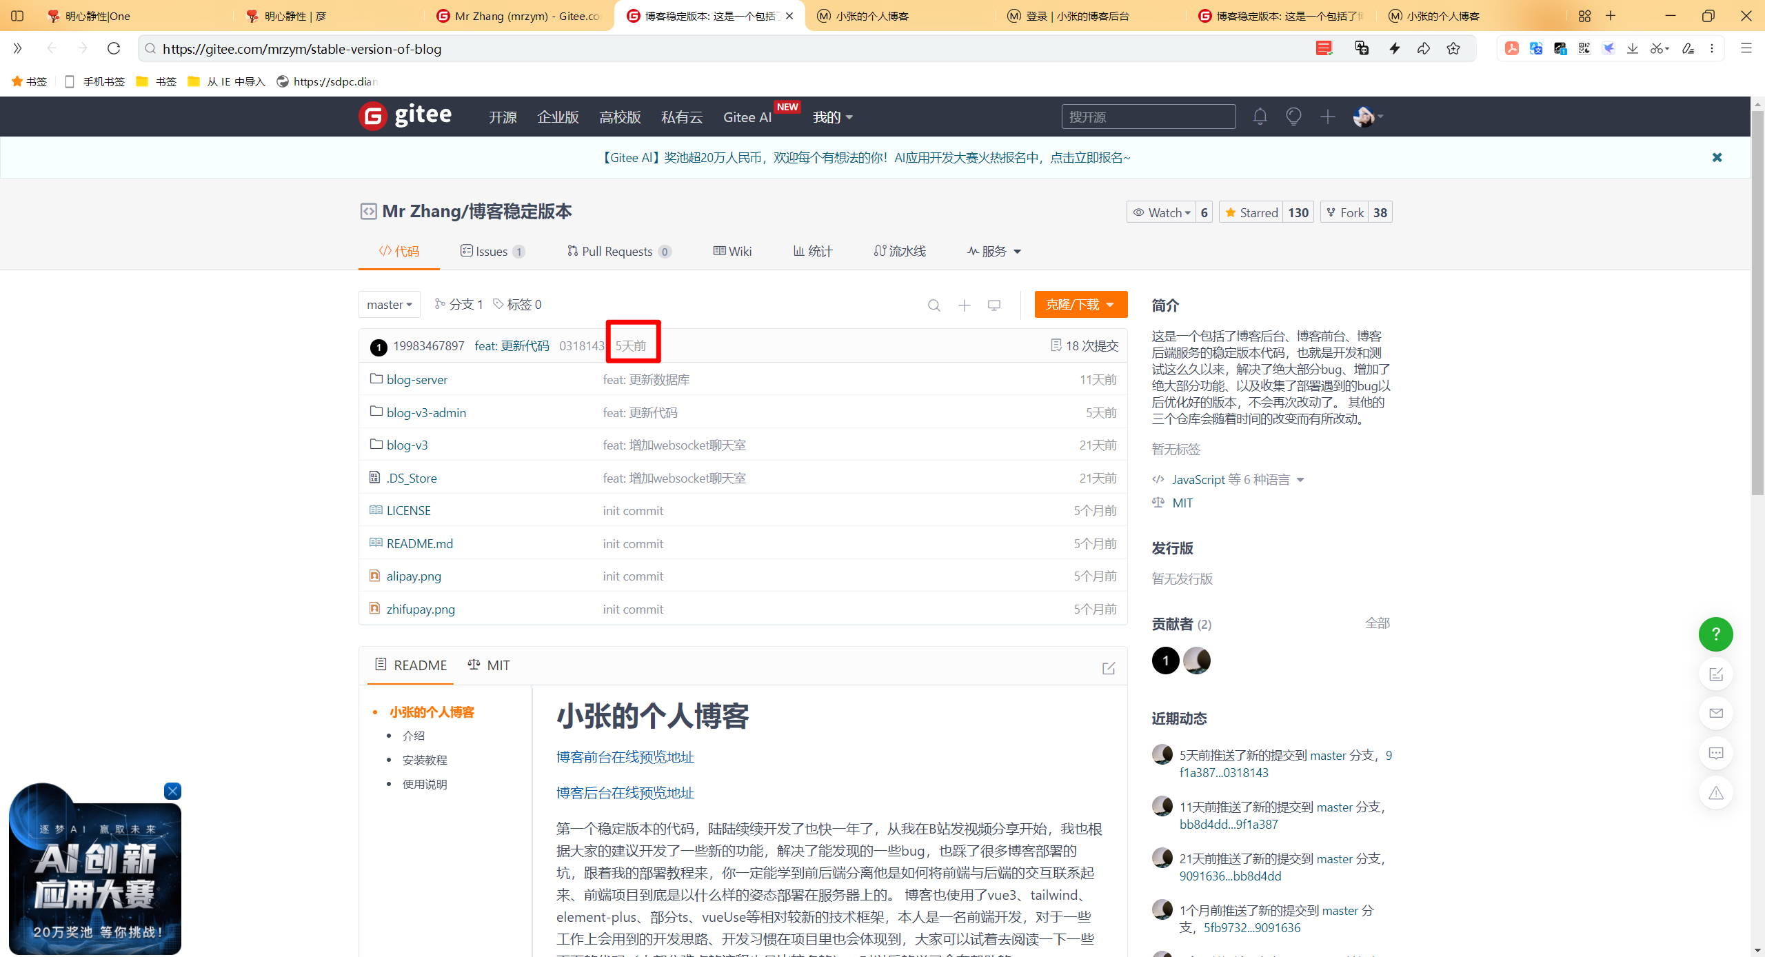1765x957 pixels.
Task: Click the add file plus icon
Action: click(964, 305)
